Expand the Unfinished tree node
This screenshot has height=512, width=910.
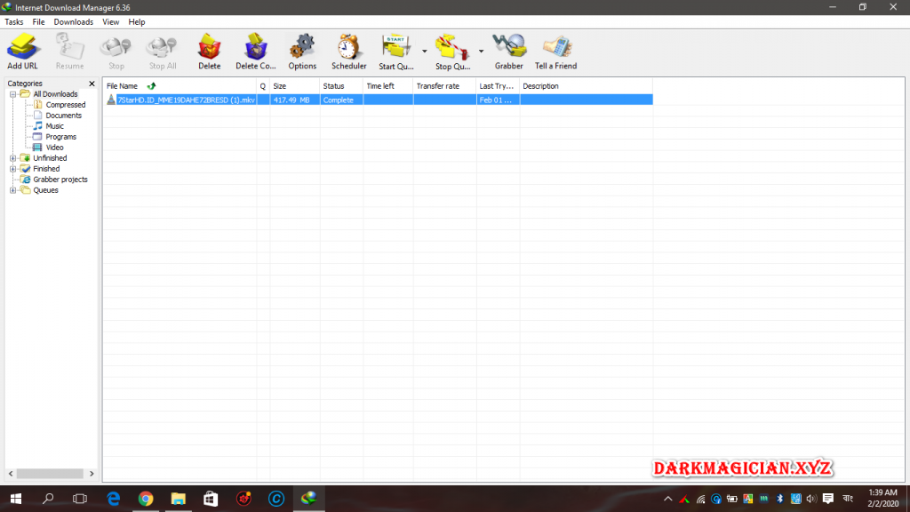click(12, 158)
